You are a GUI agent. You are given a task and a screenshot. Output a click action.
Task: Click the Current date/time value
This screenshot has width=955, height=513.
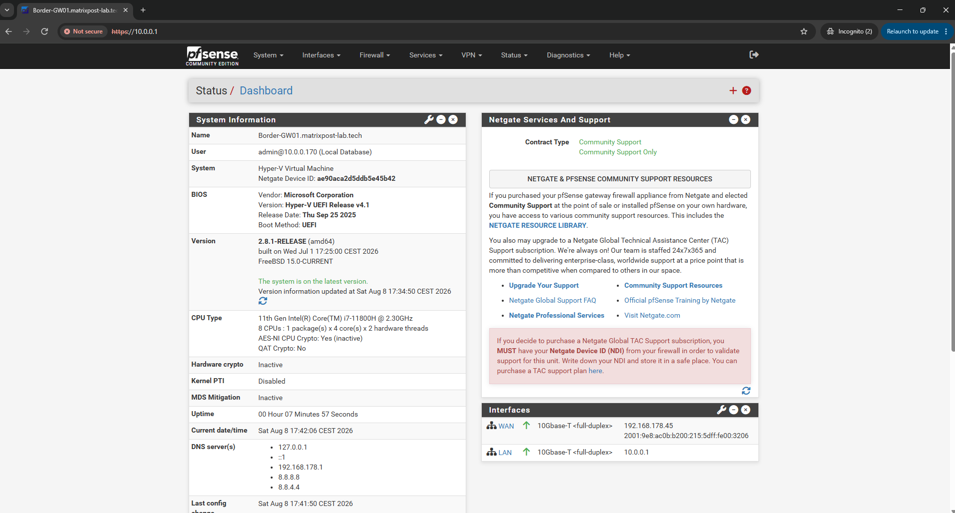click(x=306, y=431)
